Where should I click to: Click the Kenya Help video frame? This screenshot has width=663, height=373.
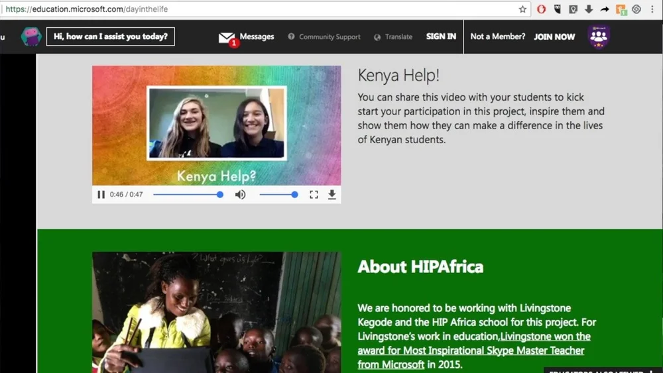click(217, 125)
